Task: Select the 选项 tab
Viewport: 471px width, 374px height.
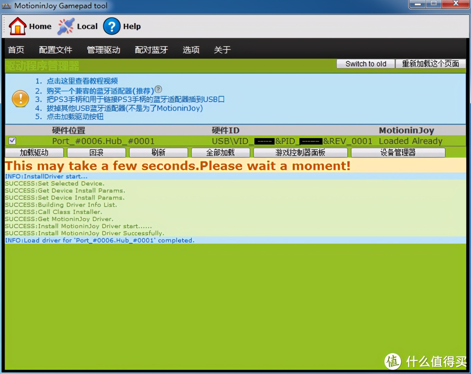Action: pos(191,50)
